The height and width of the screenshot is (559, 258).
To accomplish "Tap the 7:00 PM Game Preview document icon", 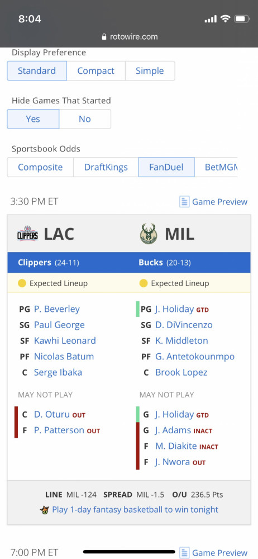I will [x=184, y=553].
